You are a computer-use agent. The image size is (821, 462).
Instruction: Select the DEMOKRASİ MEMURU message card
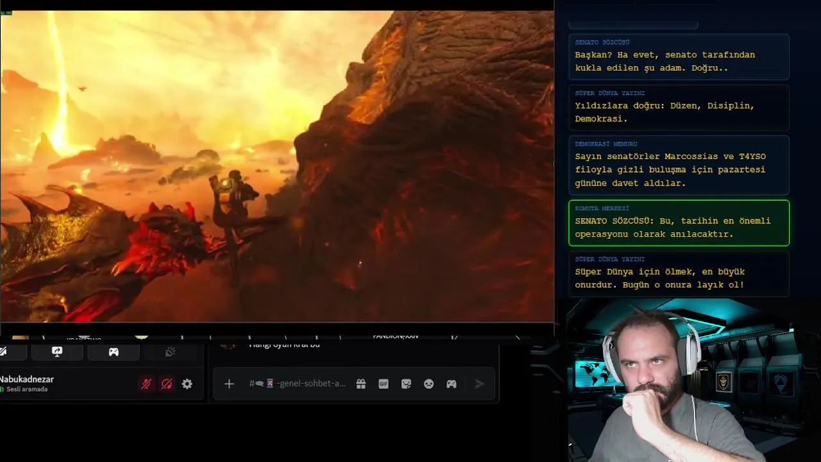679,165
